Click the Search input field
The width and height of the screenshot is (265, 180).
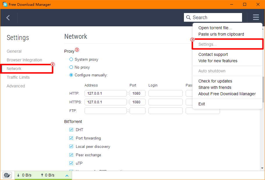pyautogui.click(x=213, y=17)
